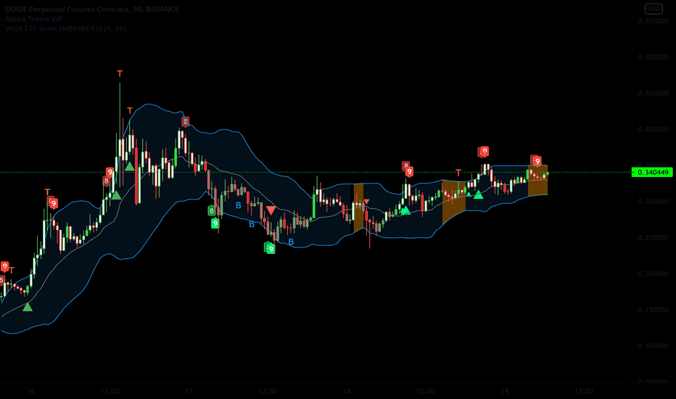The height and width of the screenshot is (399, 676).
Task: Click the 0.250000 price axis label
Action: (x=653, y=238)
